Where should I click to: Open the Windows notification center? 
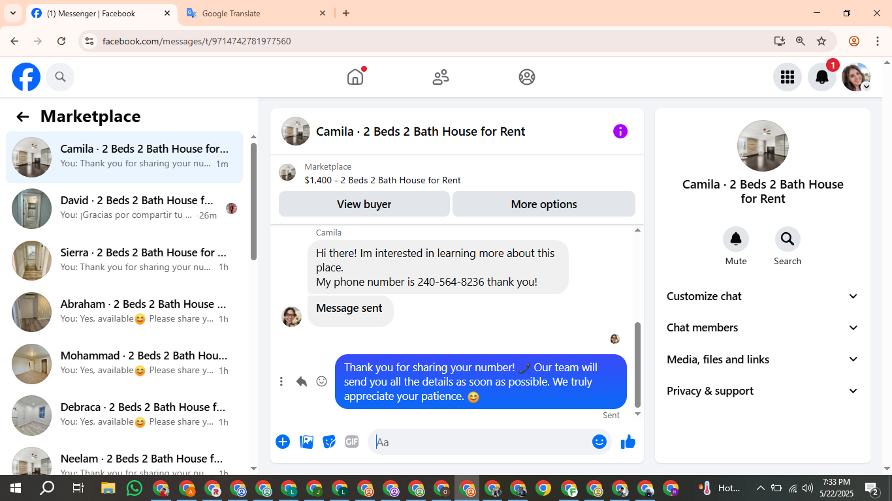click(872, 488)
